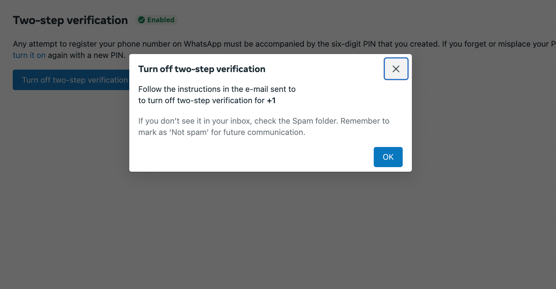Screen dimensions: 556x289
Task: Click the green checkmark status icon
Action: point(141,20)
